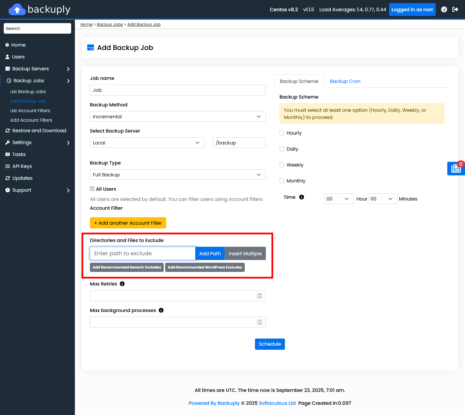Click Add Recommended WordPress Excludes button

(x=205, y=267)
